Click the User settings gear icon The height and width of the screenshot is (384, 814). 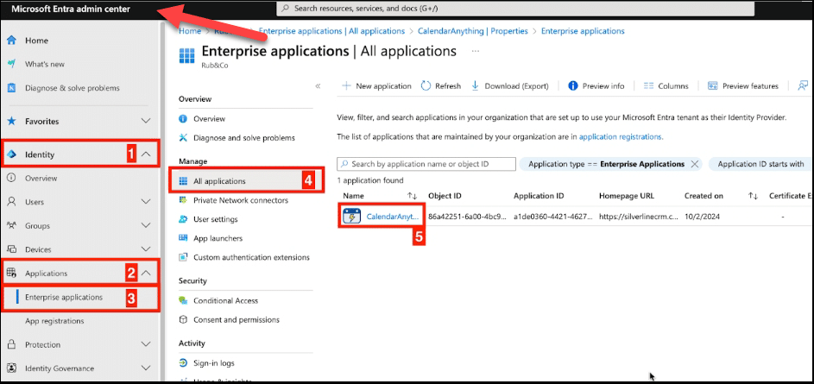point(183,219)
